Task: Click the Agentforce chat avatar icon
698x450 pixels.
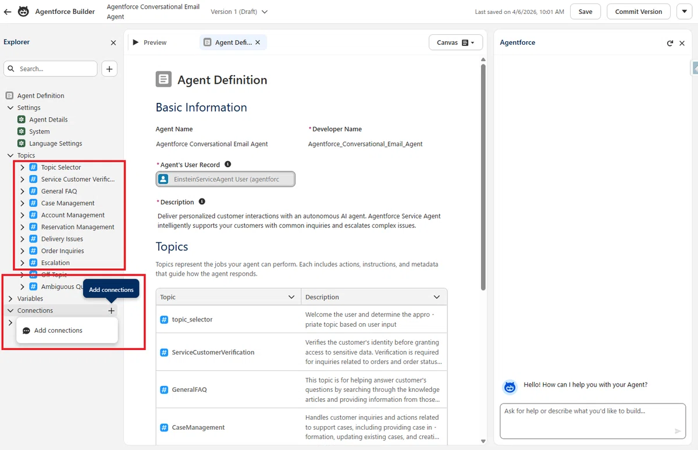Action: coord(510,387)
